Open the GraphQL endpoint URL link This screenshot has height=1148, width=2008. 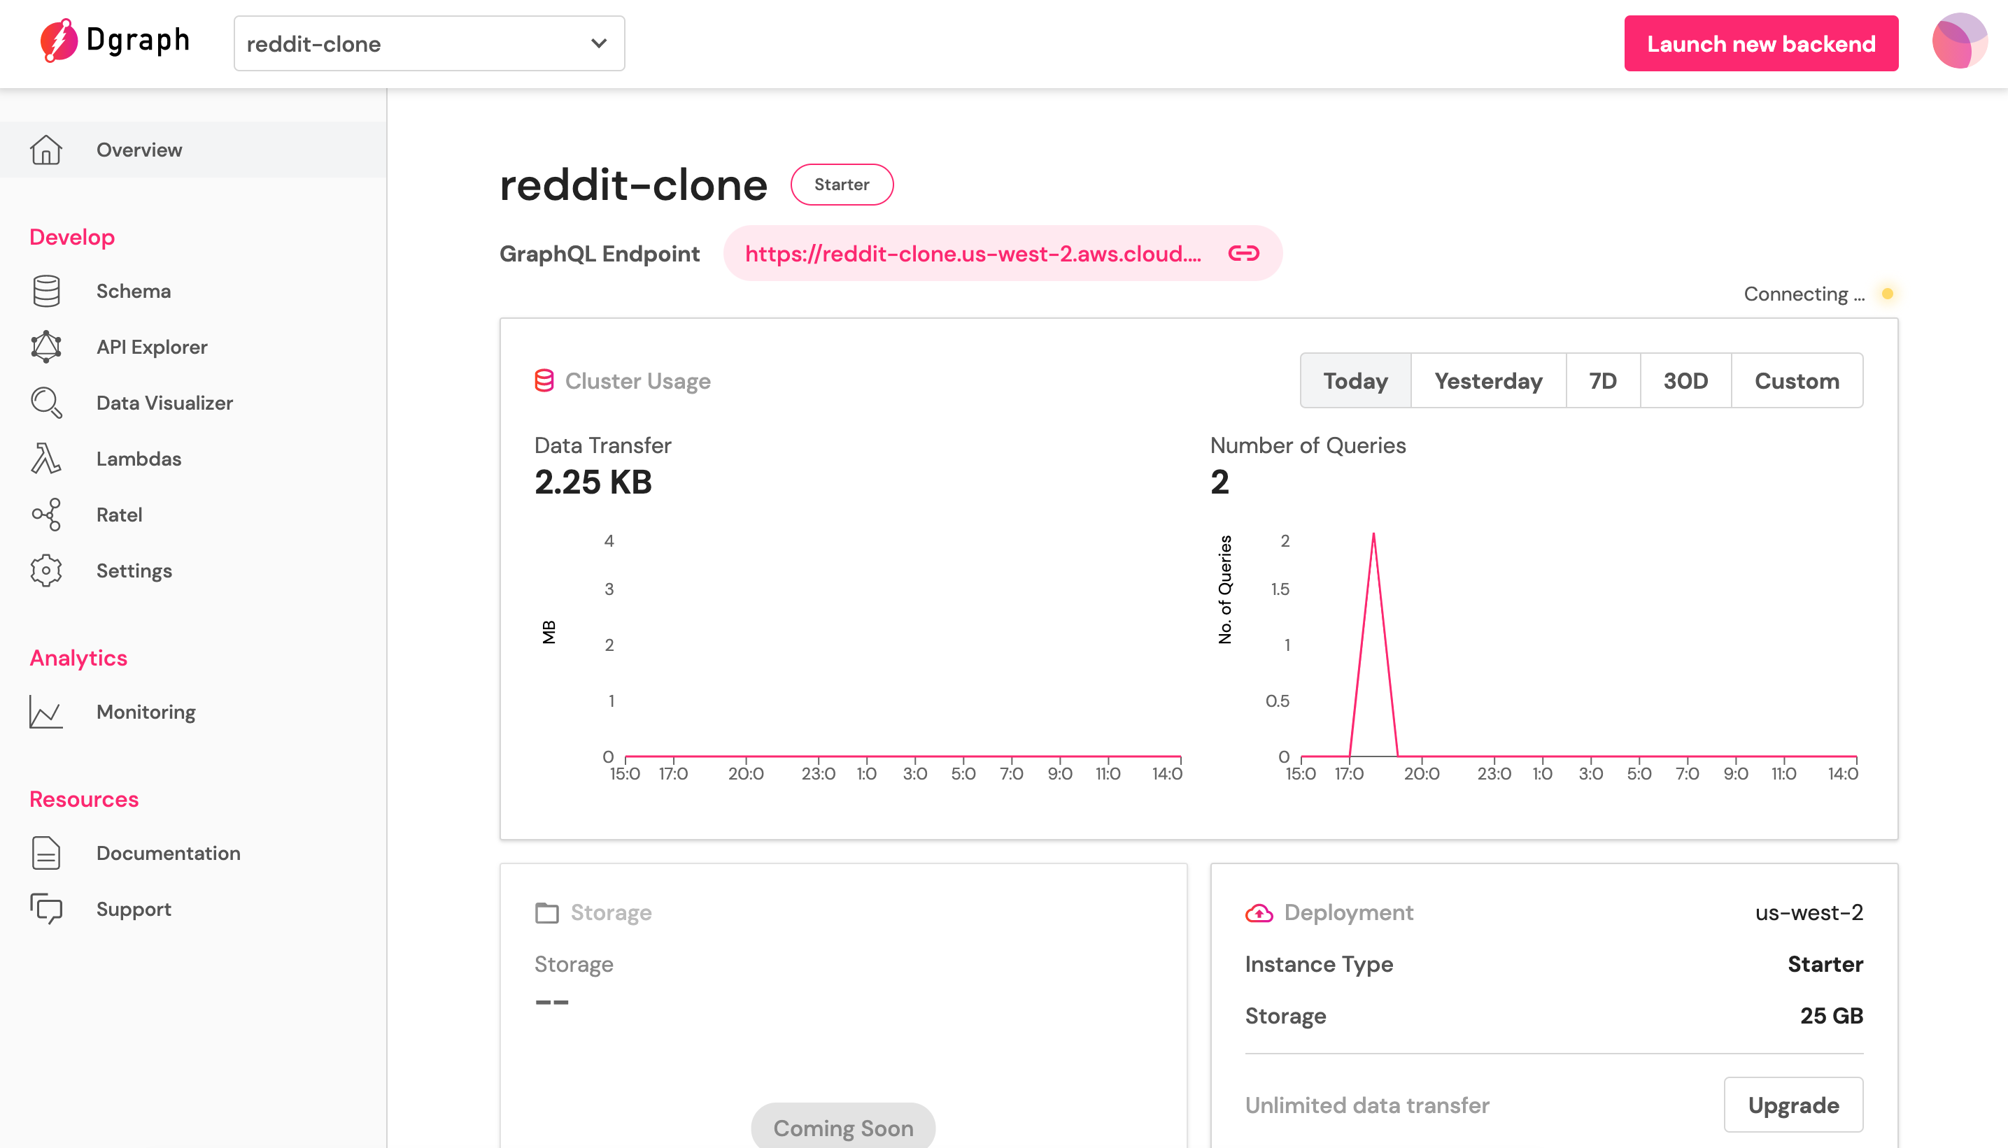(972, 253)
